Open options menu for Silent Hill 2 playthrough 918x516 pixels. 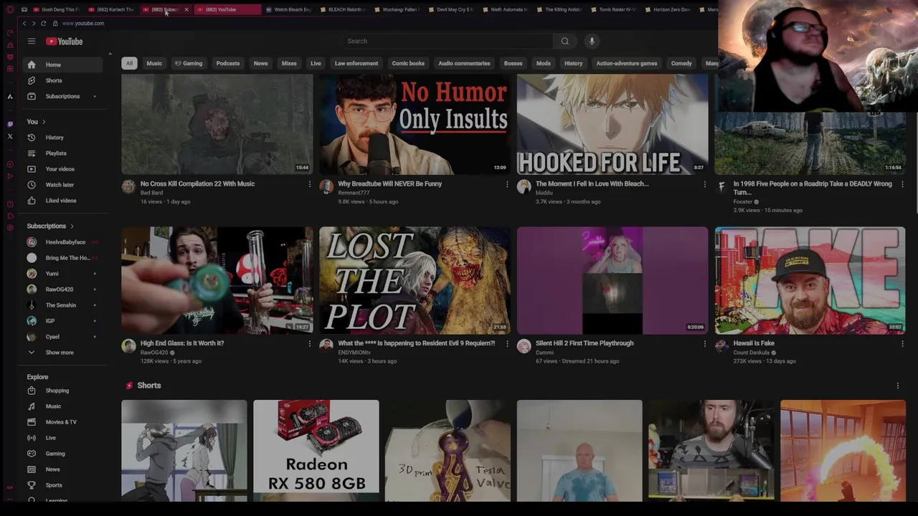coord(704,343)
